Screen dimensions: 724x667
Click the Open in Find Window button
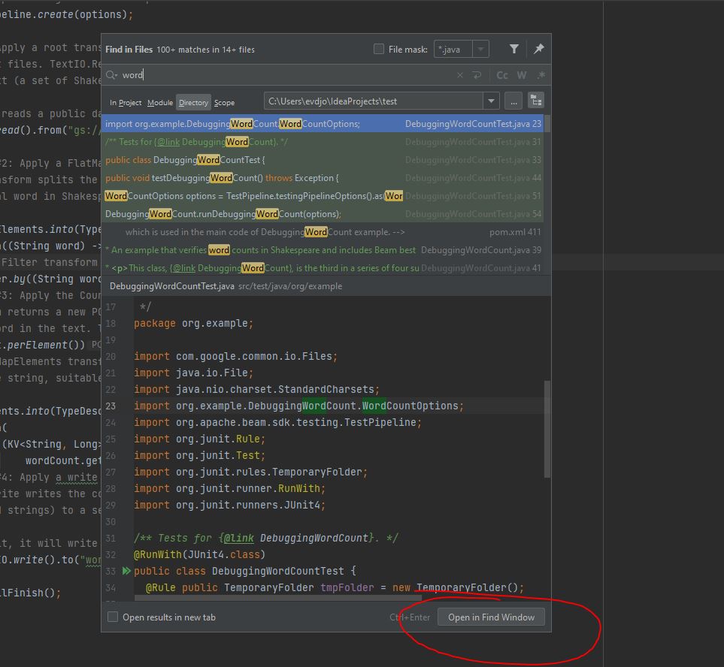click(491, 617)
